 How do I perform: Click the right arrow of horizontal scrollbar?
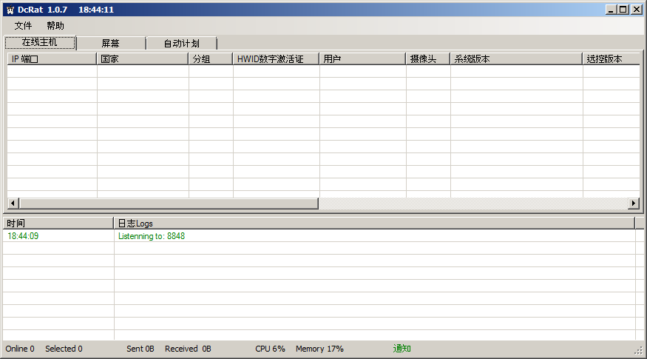point(633,204)
